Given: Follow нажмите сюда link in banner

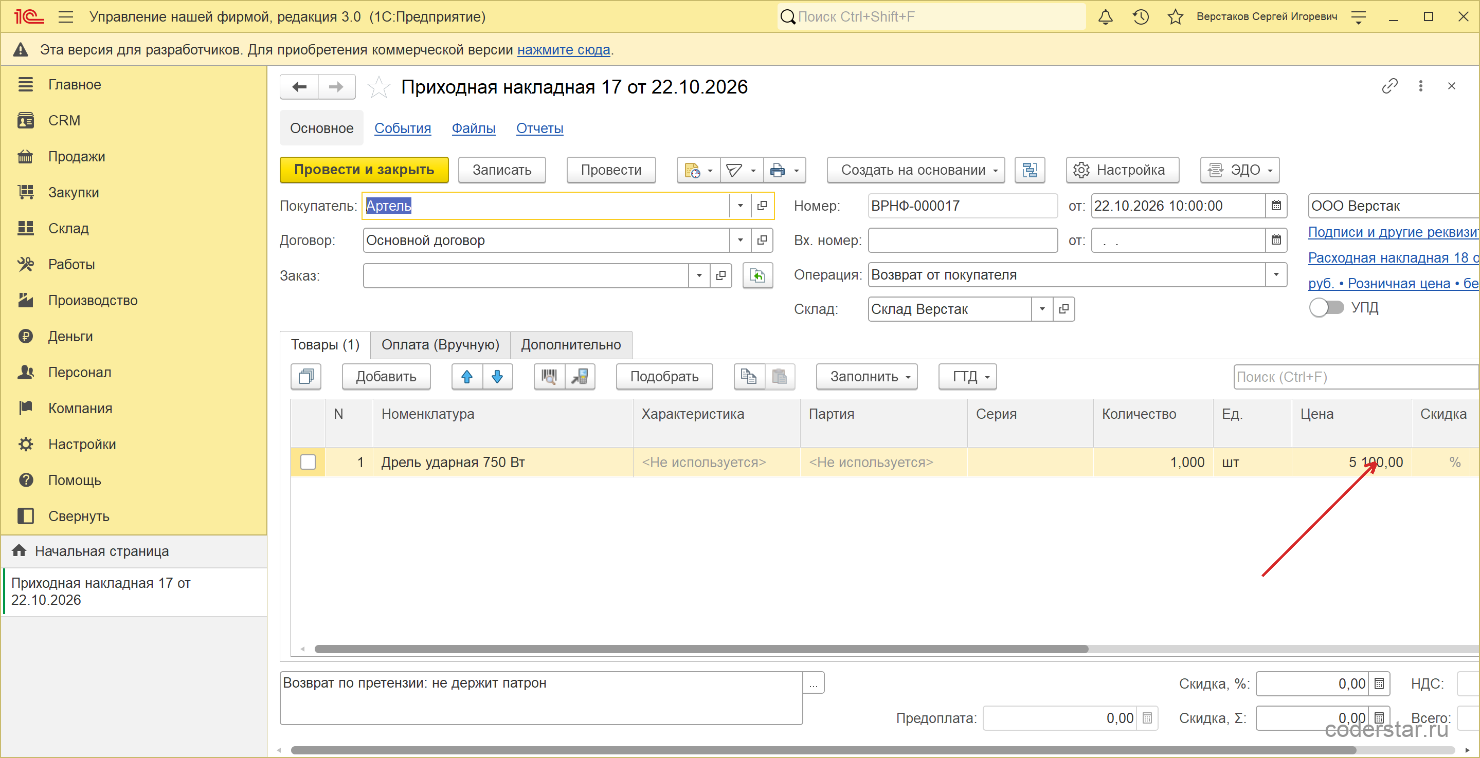Looking at the screenshot, I should (x=563, y=50).
